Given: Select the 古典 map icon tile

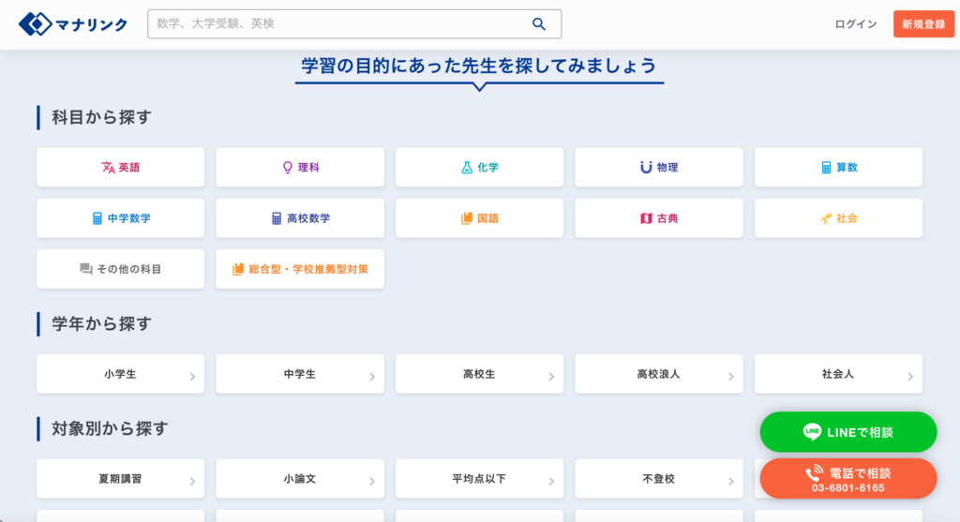Looking at the screenshot, I should click(658, 218).
